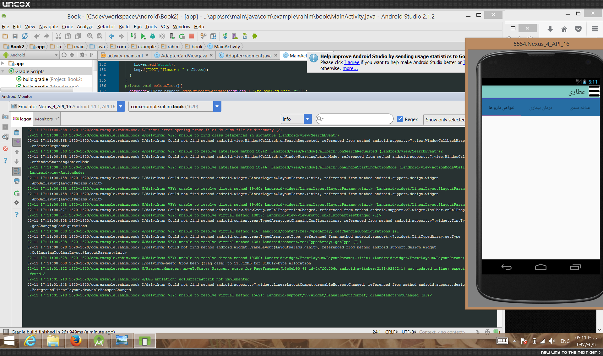Click the Save All toolbar icon
The image size is (603, 356).
[x=15, y=36]
